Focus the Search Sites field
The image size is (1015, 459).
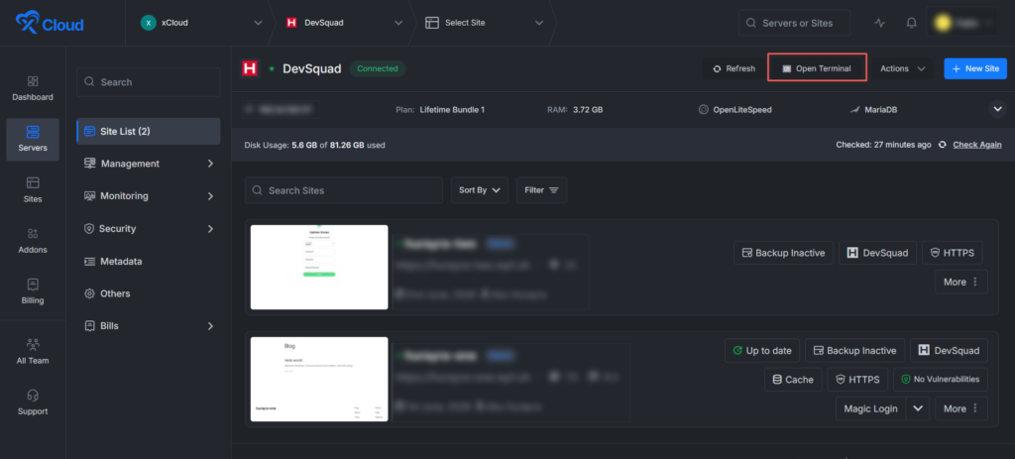344,190
